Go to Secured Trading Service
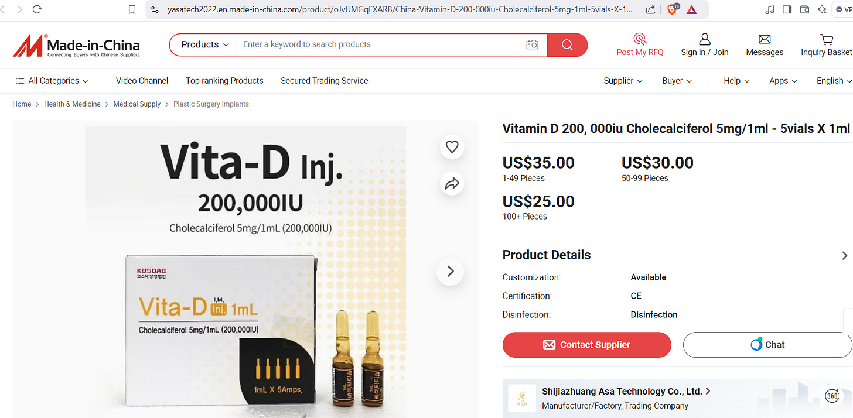853x418 pixels. (x=324, y=81)
